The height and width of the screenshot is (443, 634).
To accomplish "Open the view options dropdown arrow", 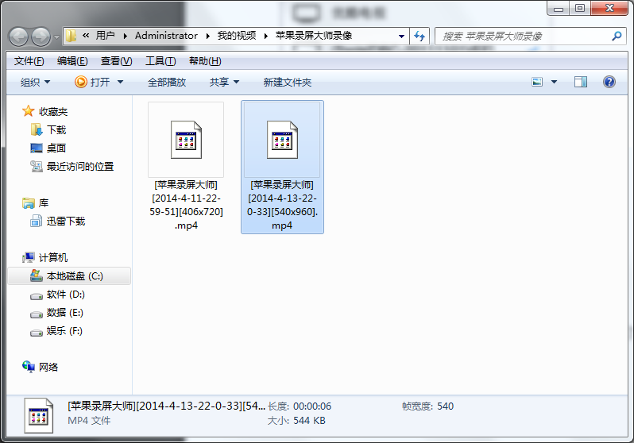I will (x=554, y=82).
